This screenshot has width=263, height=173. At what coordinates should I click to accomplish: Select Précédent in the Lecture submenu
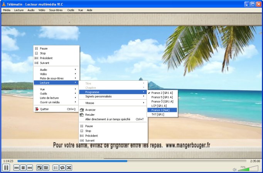[113, 136]
